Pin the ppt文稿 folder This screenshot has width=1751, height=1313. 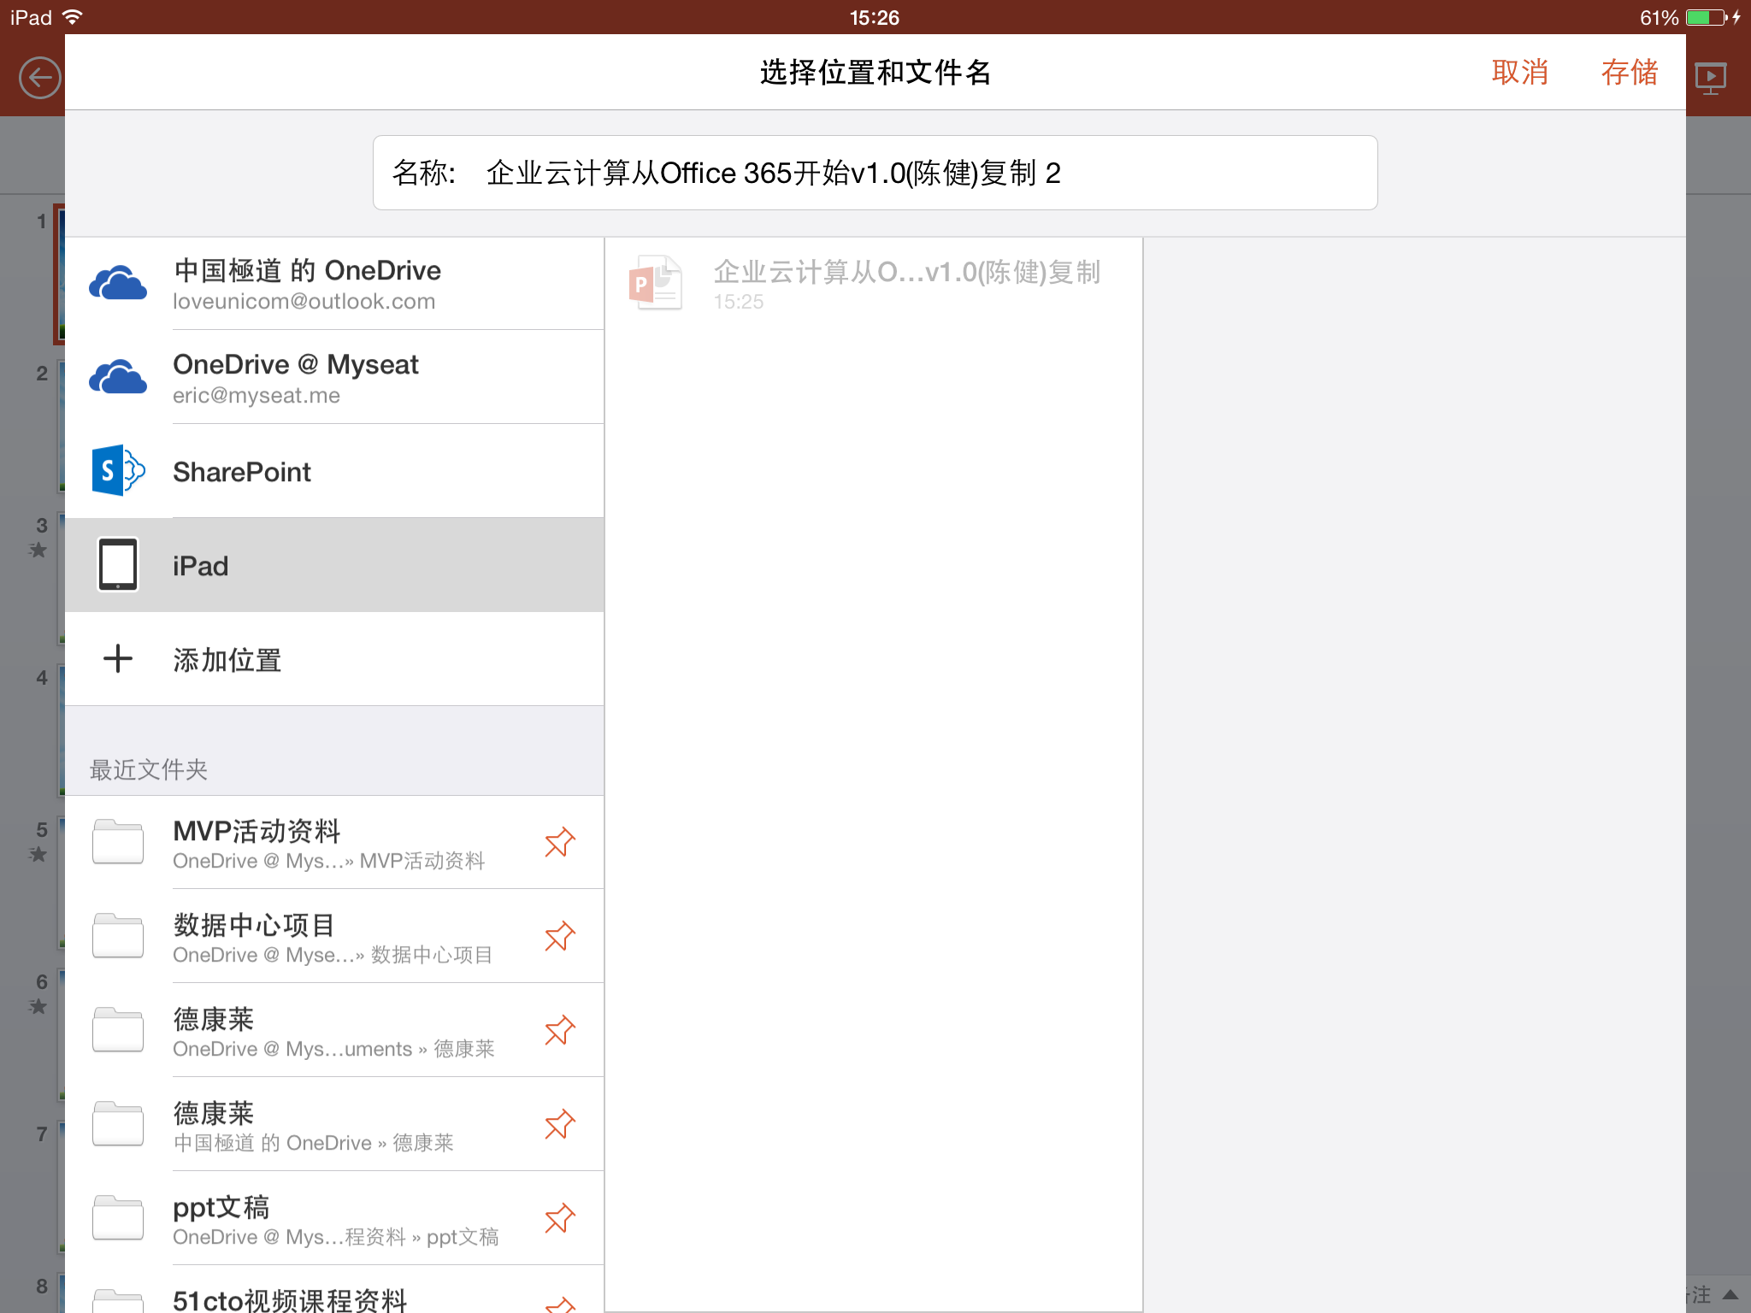click(x=560, y=1218)
